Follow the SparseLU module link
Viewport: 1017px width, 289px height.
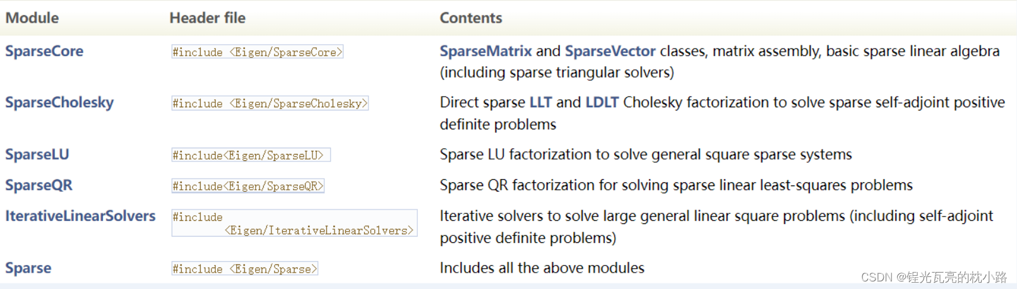[x=37, y=155]
